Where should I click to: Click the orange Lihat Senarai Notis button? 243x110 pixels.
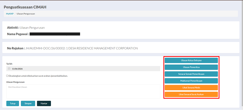click(191, 88)
